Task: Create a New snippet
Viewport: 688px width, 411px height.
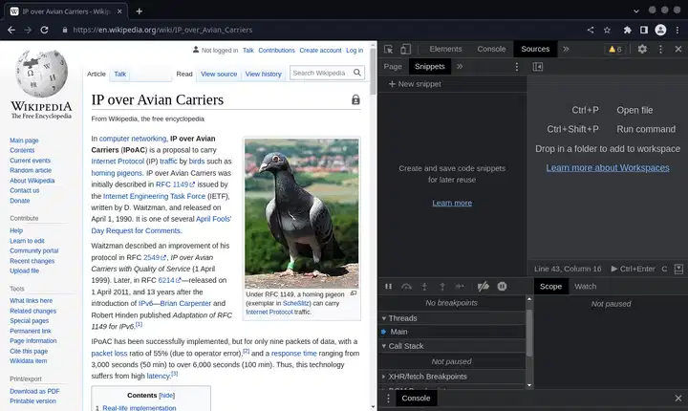Action: coord(415,84)
